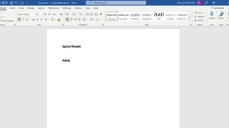
Task: Open the font size dropdown
Action: click(42, 14)
